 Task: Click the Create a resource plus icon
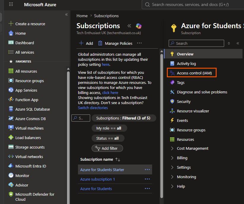coord(11,24)
